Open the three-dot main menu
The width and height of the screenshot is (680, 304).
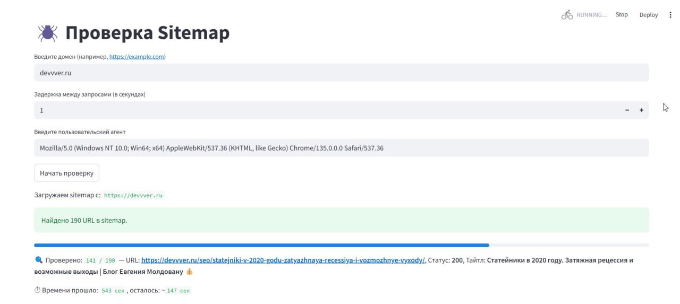[x=670, y=15]
